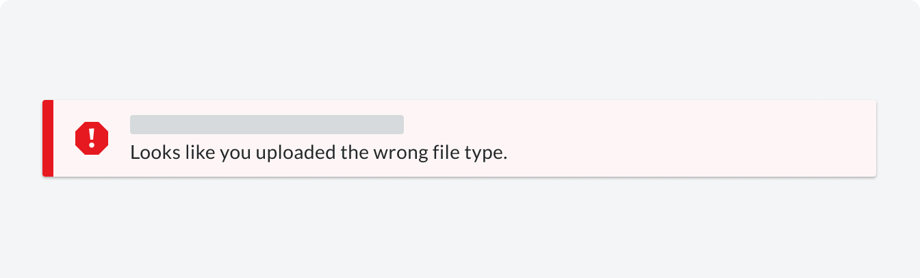Click the wrong file type message text

click(x=318, y=153)
